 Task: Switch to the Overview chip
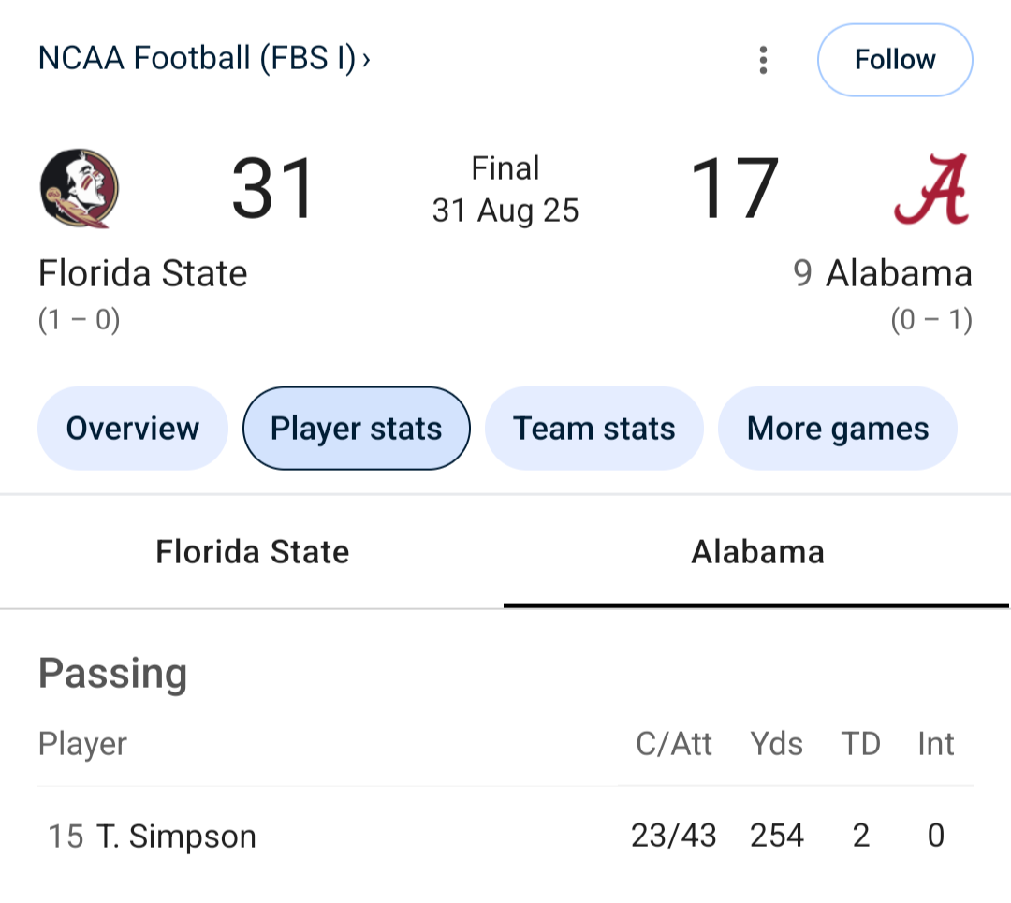tap(132, 429)
